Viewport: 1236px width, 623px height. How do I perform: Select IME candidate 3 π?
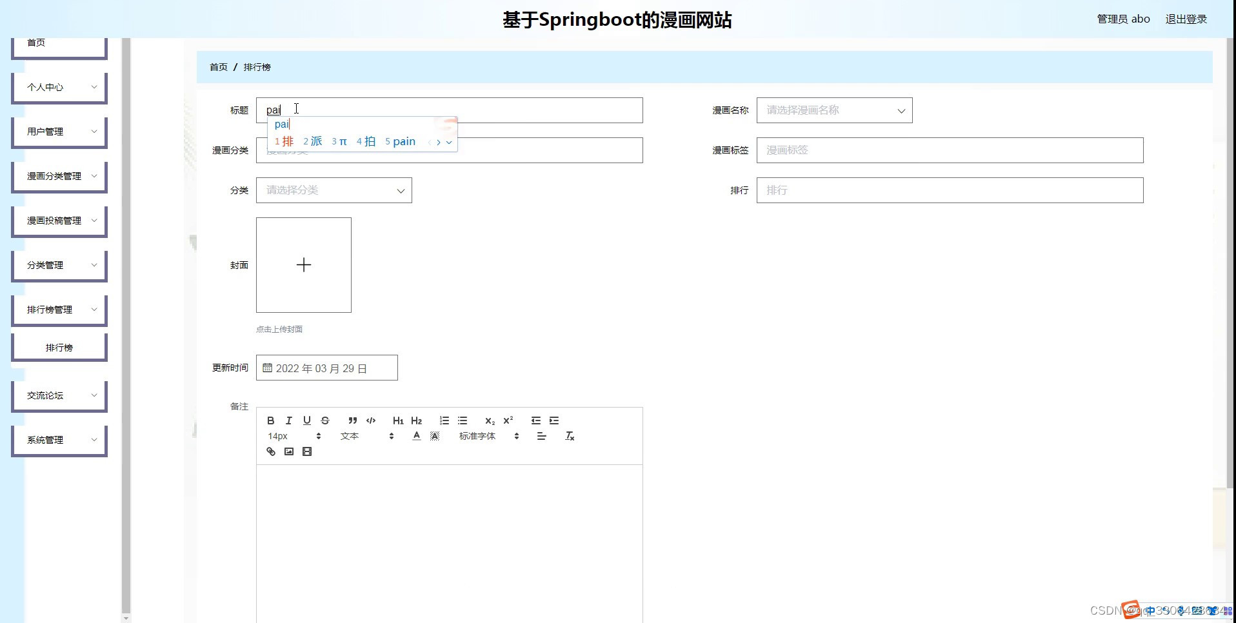(x=339, y=142)
